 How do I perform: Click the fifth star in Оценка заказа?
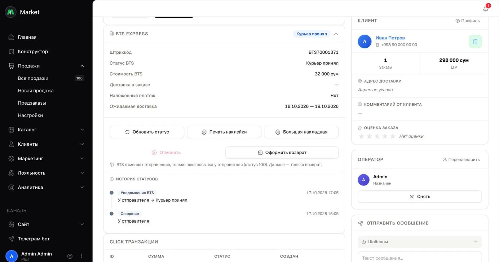point(393,136)
